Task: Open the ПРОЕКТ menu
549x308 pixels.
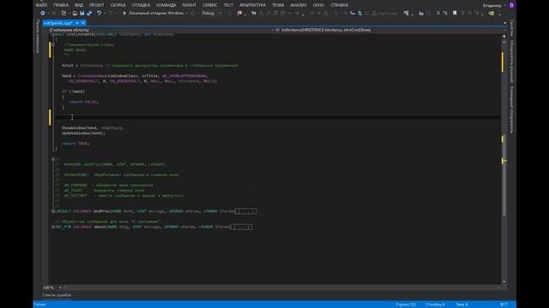Action: point(97,5)
